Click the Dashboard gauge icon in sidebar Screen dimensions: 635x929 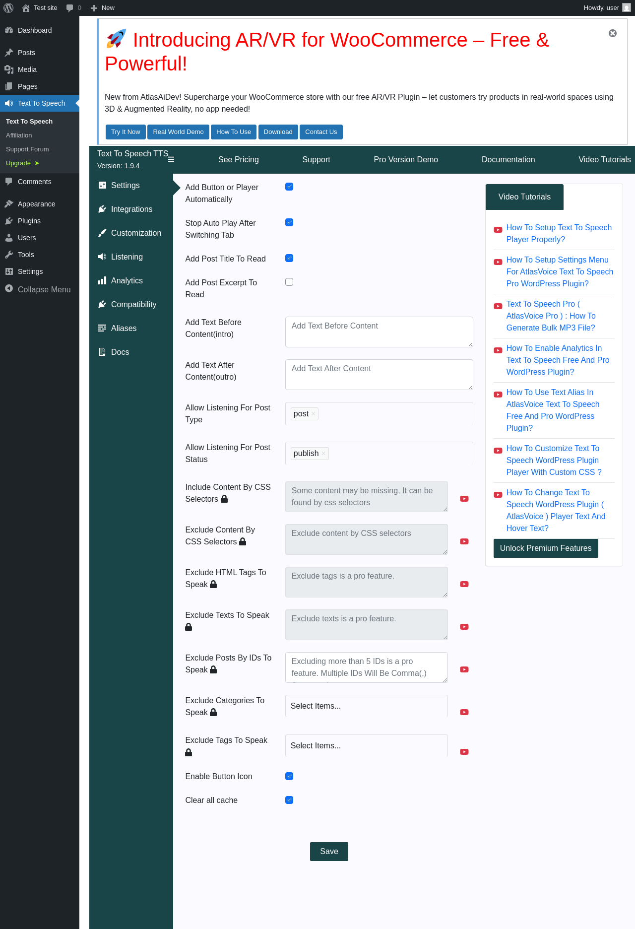pyautogui.click(x=9, y=30)
